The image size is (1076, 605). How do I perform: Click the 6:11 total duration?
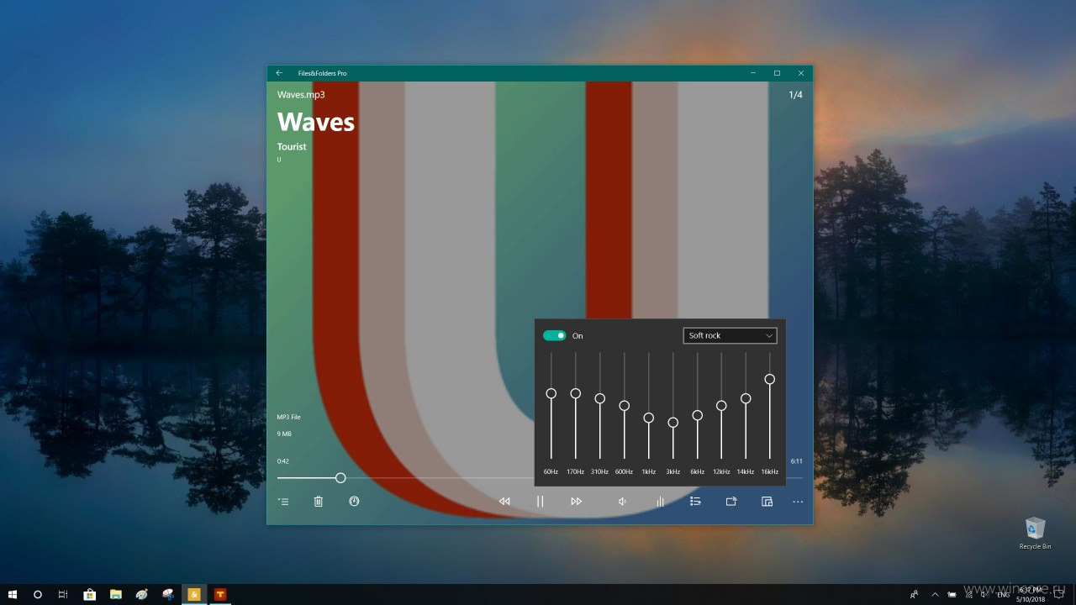pos(796,461)
